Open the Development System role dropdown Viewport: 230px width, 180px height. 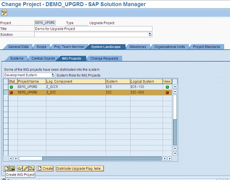coord(53,75)
